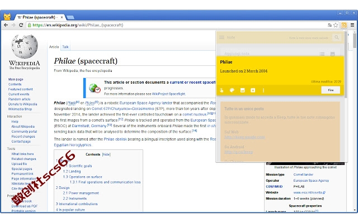The width and height of the screenshot is (358, 223).
Task: Jump to 1.1 Scientific goals section
Action: tap(78, 166)
